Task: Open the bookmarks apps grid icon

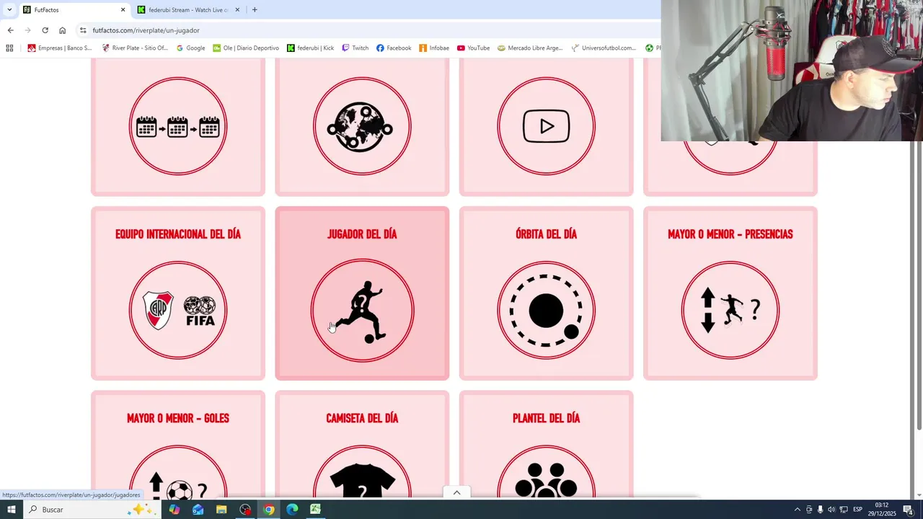Action: [x=9, y=48]
